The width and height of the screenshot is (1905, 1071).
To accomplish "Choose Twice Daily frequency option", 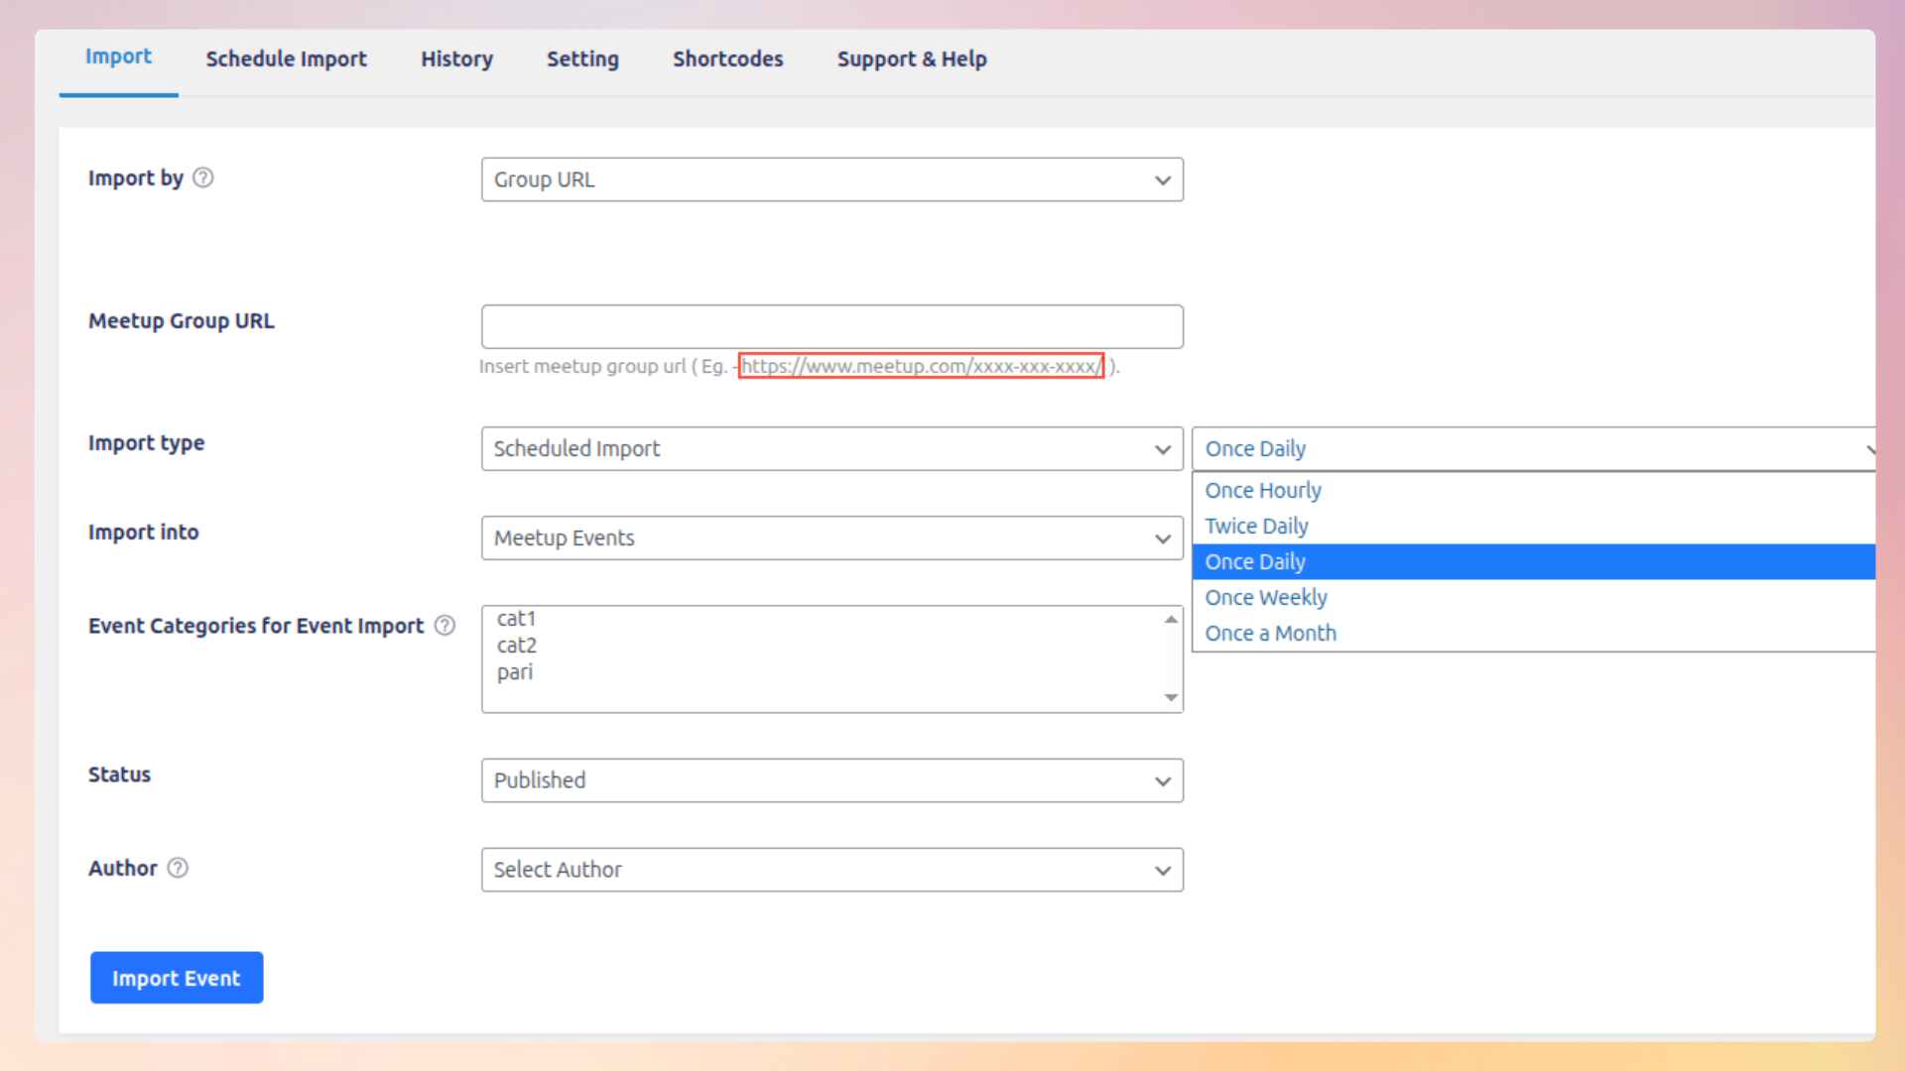I will coord(1256,526).
